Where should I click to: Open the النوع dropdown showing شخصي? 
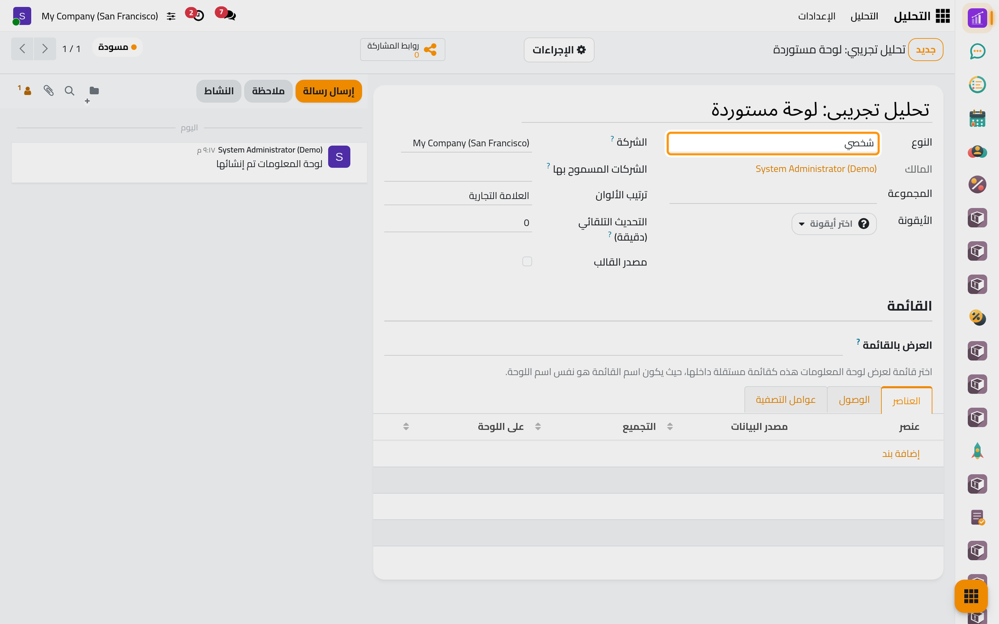pos(773,144)
